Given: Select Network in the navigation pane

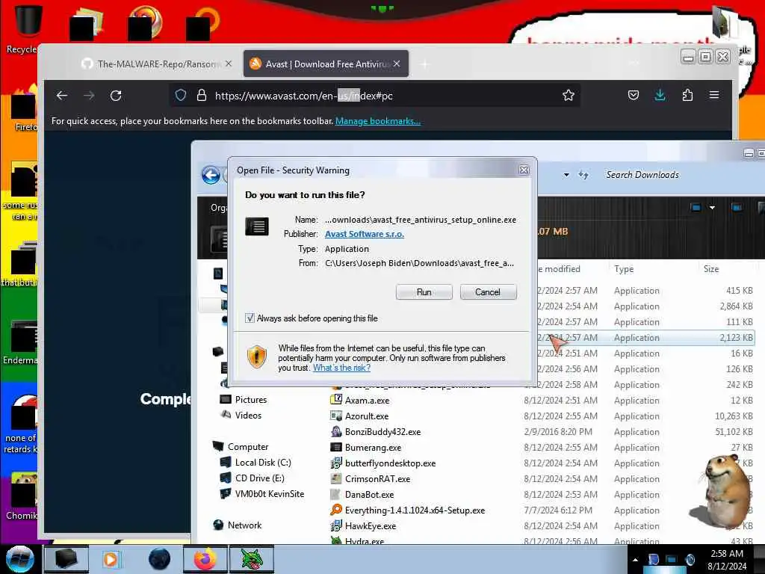Looking at the screenshot, I should (x=244, y=525).
